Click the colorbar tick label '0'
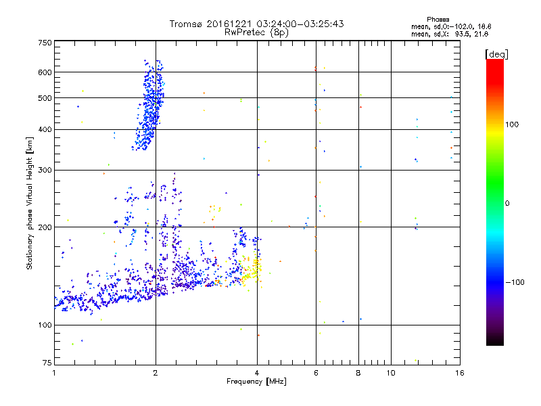The width and height of the screenshot is (541, 406). click(x=507, y=204)
